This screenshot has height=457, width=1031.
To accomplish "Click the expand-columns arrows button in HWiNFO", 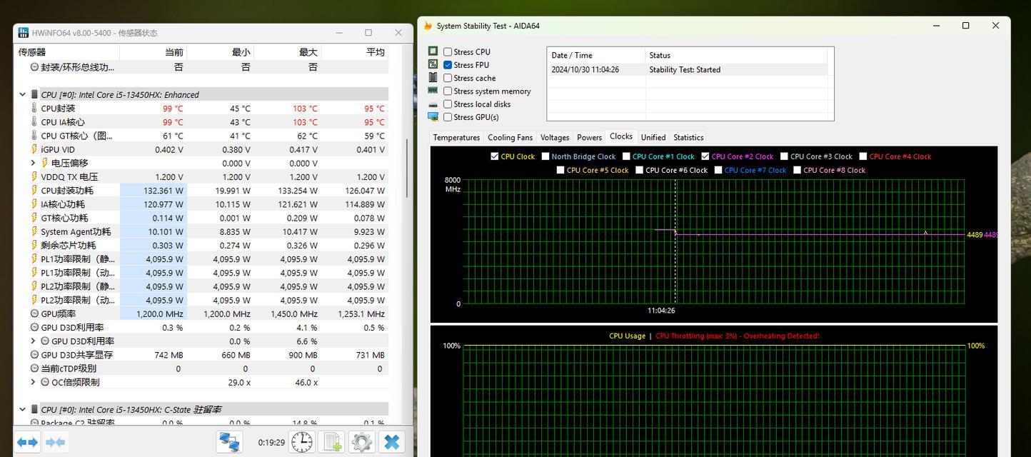I will click(27, 442).
